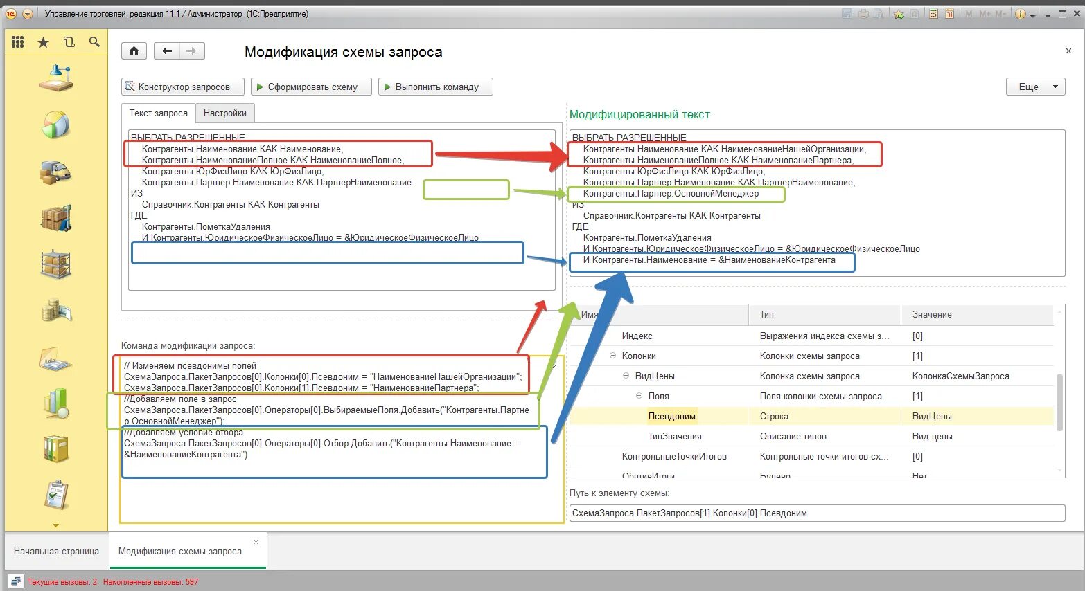Click the Имя column header
Screen dimensions: 1085x591
coord(659,315)
